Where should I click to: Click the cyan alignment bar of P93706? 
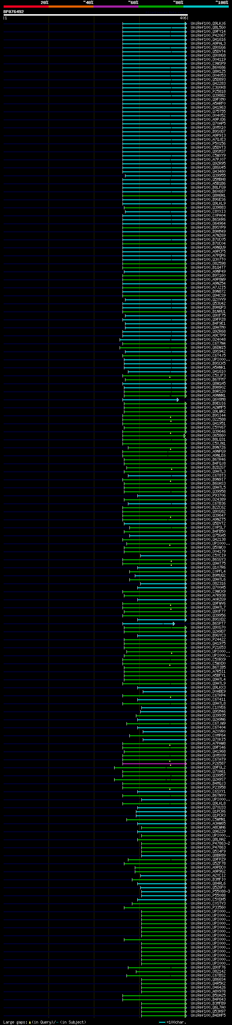(162, 496)
